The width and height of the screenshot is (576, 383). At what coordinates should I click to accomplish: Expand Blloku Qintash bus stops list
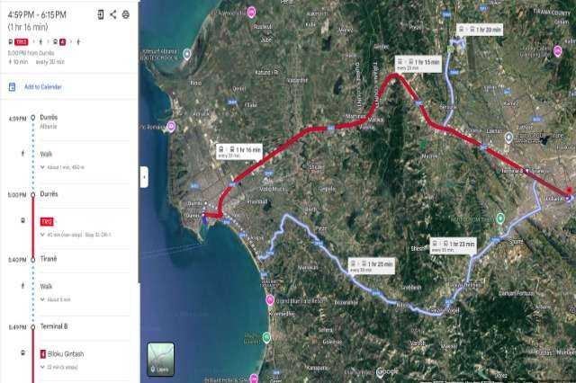(42, 367)
